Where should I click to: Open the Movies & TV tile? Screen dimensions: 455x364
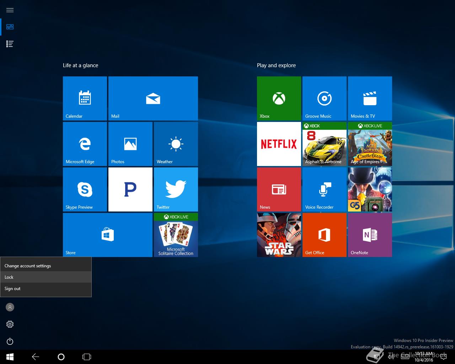click(x=370, y=98)
